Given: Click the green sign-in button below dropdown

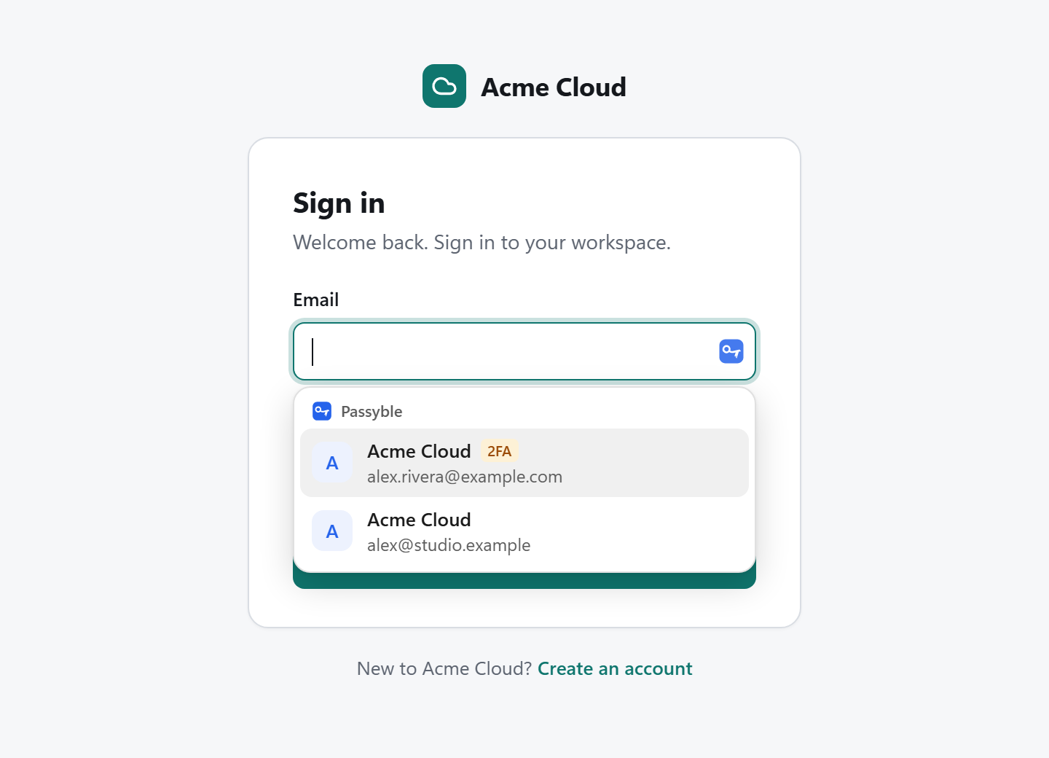Looking at the screenshot, I should [524, 581].
